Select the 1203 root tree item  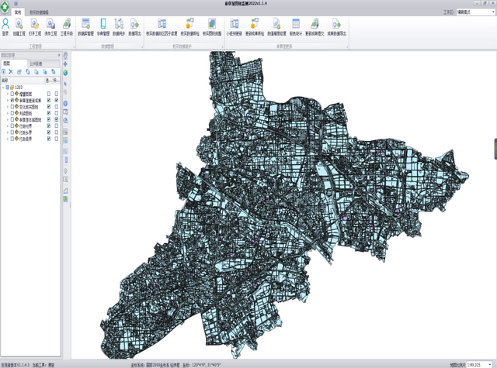[19, 88]
